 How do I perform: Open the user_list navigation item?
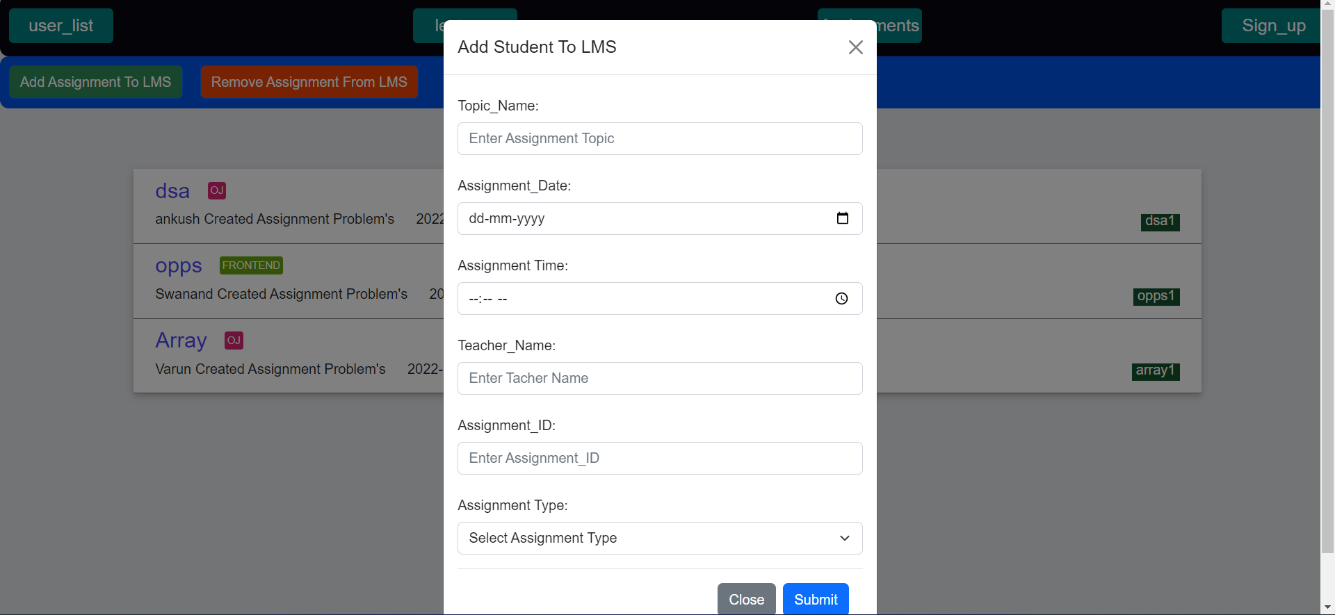click(x=60, y=26)
